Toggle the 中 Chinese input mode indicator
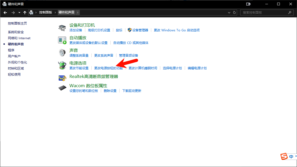This screenshot has height=167, width=297. click(291, 157)
